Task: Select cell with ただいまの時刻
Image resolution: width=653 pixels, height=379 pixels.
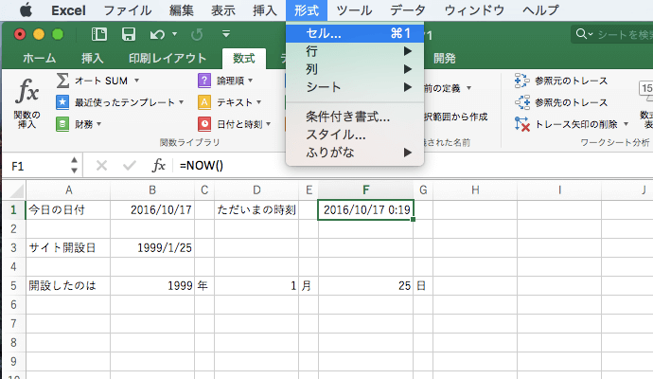Action: pos(256,209)
